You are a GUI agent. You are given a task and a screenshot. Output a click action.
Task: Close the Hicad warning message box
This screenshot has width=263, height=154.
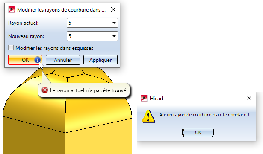click(x=249, y=98)
